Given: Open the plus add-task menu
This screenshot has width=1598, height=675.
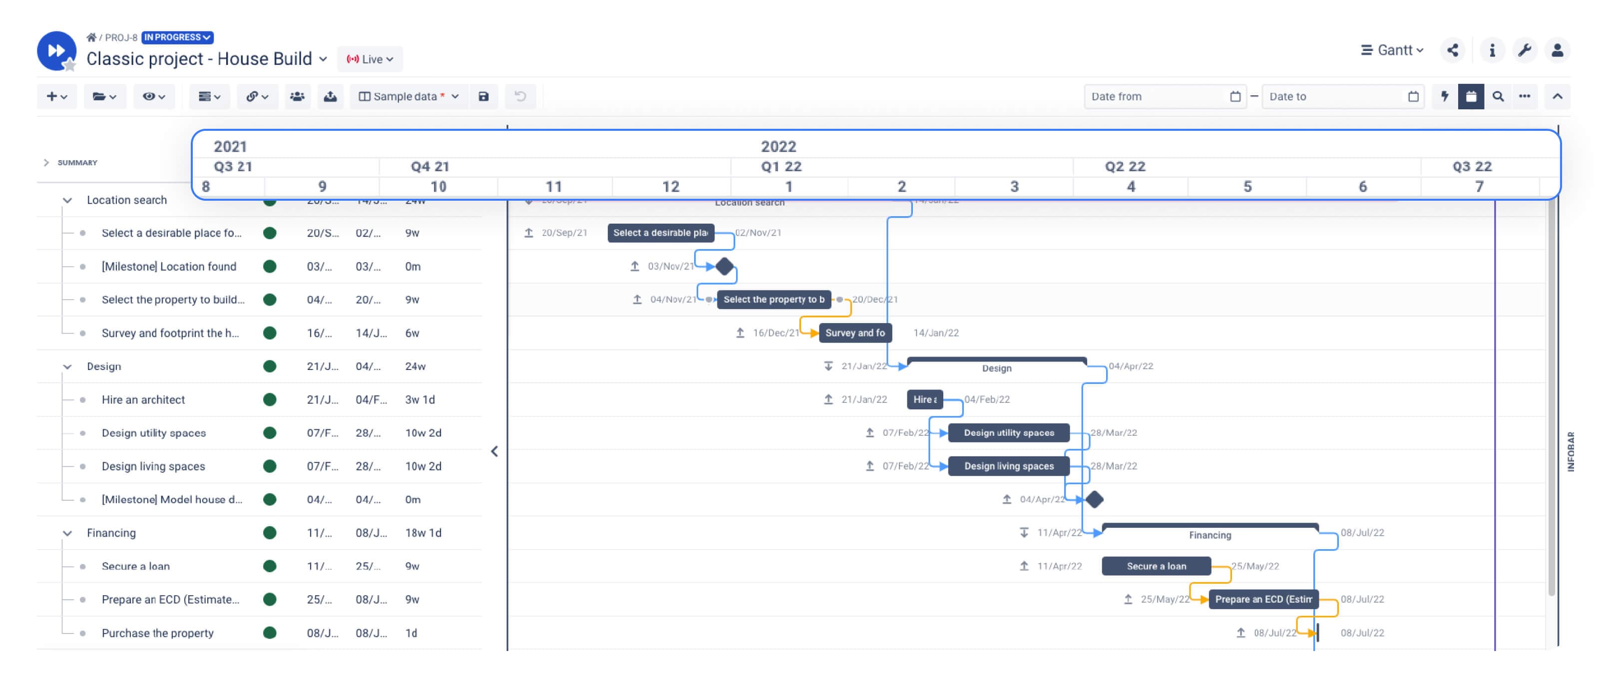Looking at the screenshot, I should click(x=56, y=96).
